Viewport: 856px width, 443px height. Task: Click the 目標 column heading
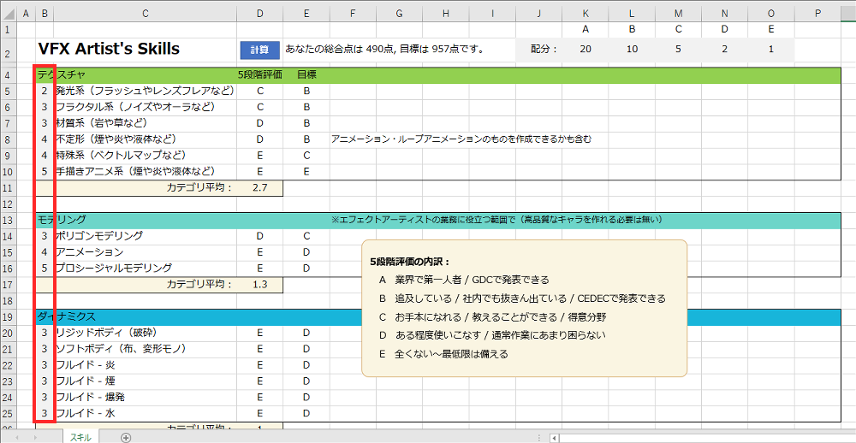(x=306, y=75)
